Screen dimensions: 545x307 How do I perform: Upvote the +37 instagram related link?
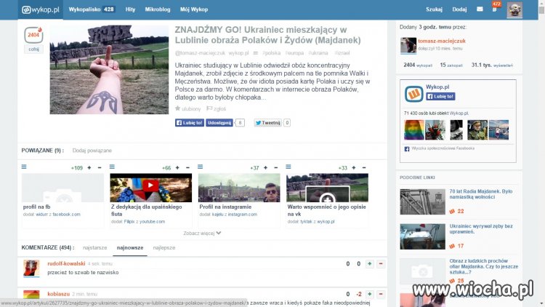tap(265, 168)
